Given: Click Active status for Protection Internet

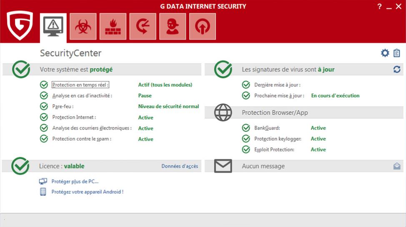Looking at the screenshot, I should pos(145,117).
